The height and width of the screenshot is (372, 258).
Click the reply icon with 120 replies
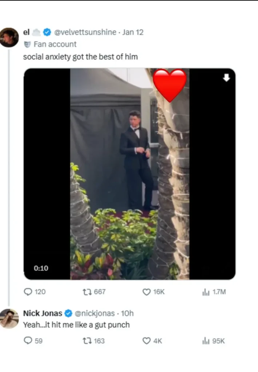28,292
